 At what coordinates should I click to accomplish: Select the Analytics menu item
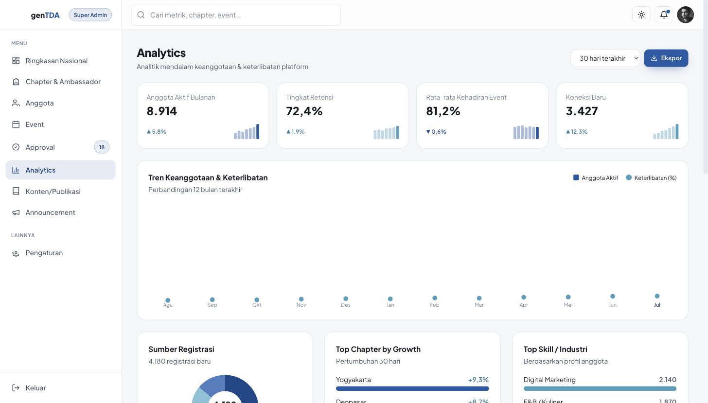click(61, 170)
